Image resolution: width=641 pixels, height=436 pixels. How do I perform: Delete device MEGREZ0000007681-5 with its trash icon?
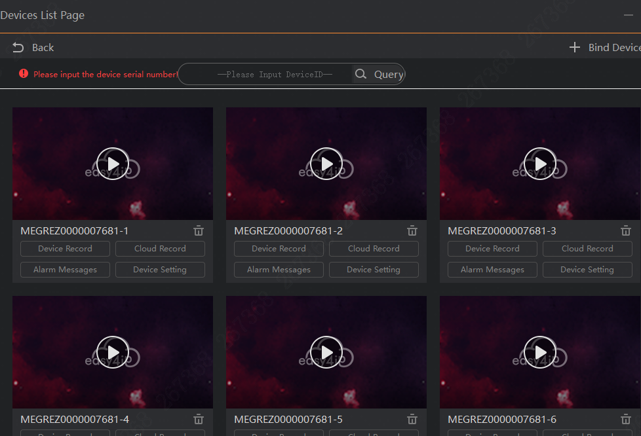click(x=412, y=419)
